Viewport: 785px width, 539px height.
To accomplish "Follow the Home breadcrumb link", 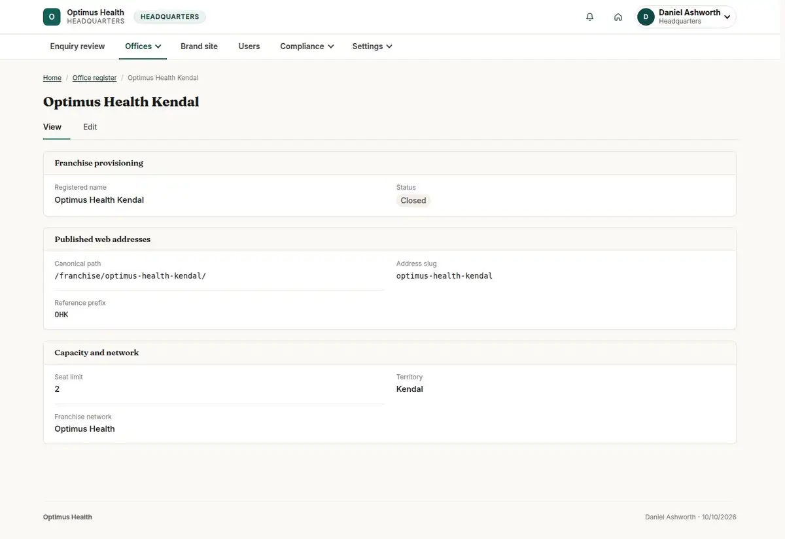I will (x=52, y=78).
